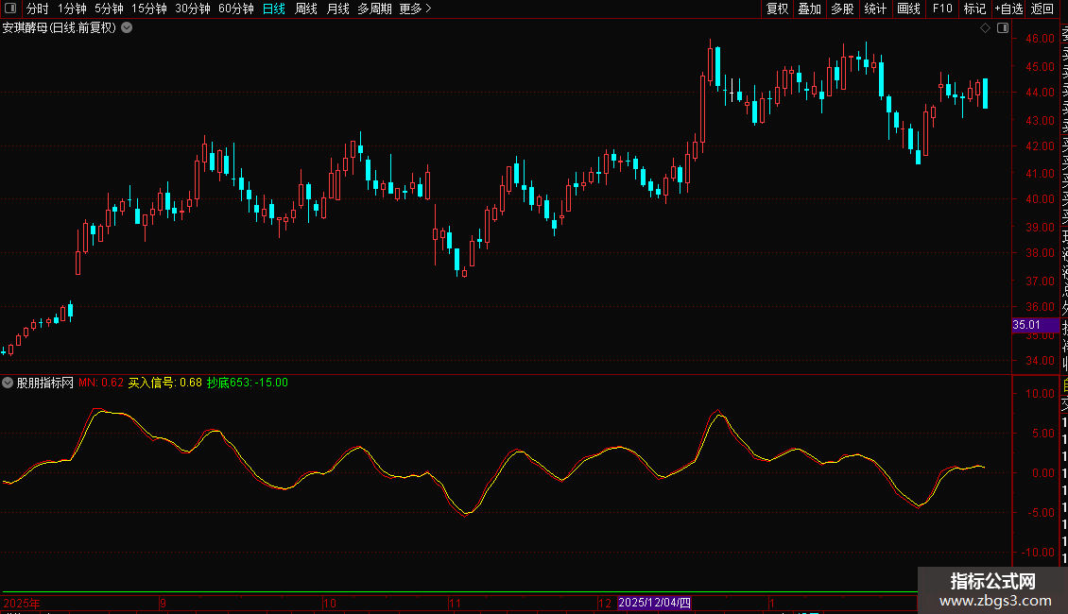Image resolution: width=1068 pixels, height=614 pixels.
Task: Click the 35.01 price label on axis
Action: [1026, 325]
